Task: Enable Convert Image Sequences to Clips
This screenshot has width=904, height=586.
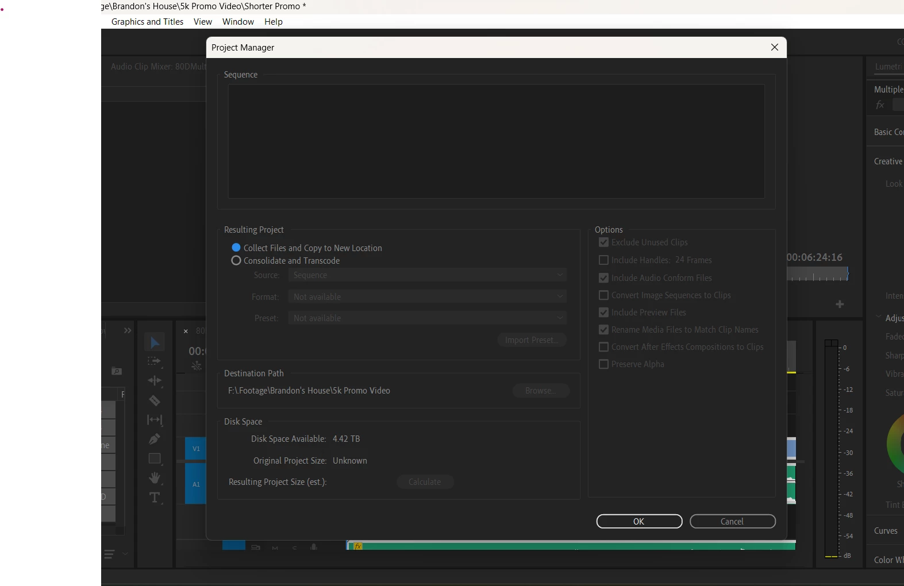Action: pyautogui.click(x=603, y=295)
